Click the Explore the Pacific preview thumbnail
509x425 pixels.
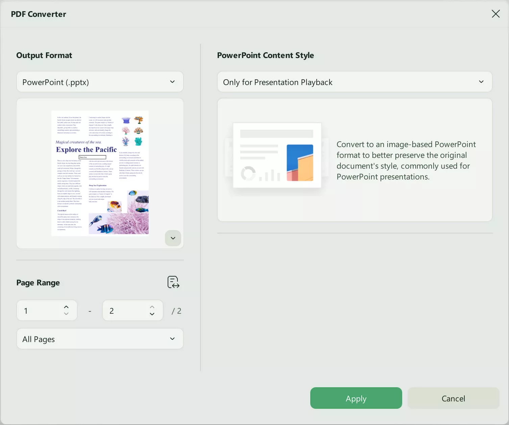click(100, 173)
